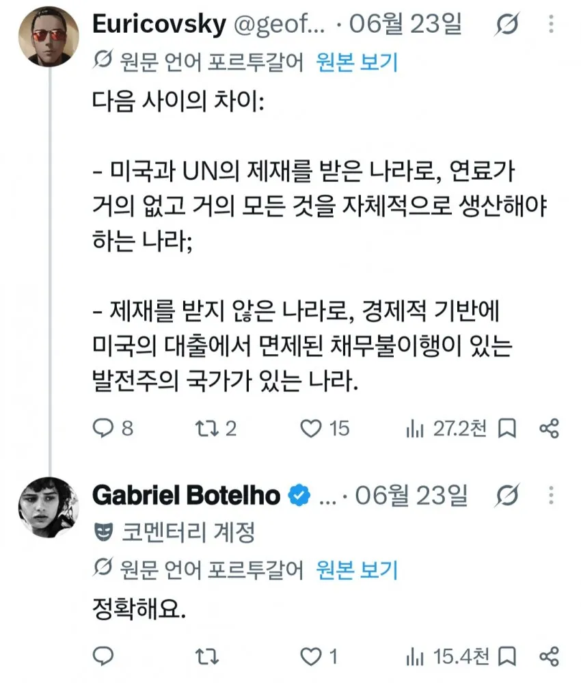Retweet Euricovsky's tweet with 2 reposts
Screen dimensions: 581x683
coord(215,428)
